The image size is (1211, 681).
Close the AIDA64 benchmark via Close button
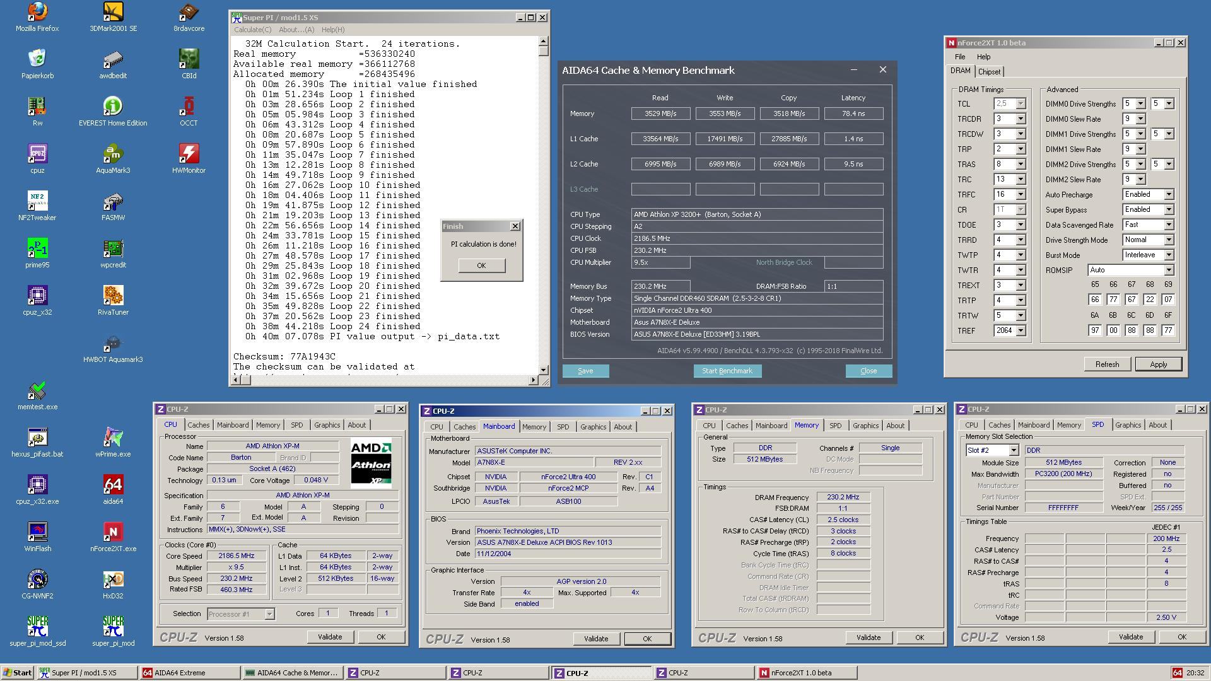tap(869, 371)
